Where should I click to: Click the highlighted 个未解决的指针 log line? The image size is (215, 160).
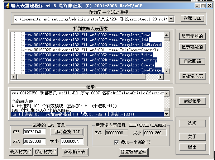(x=87, y=114)
